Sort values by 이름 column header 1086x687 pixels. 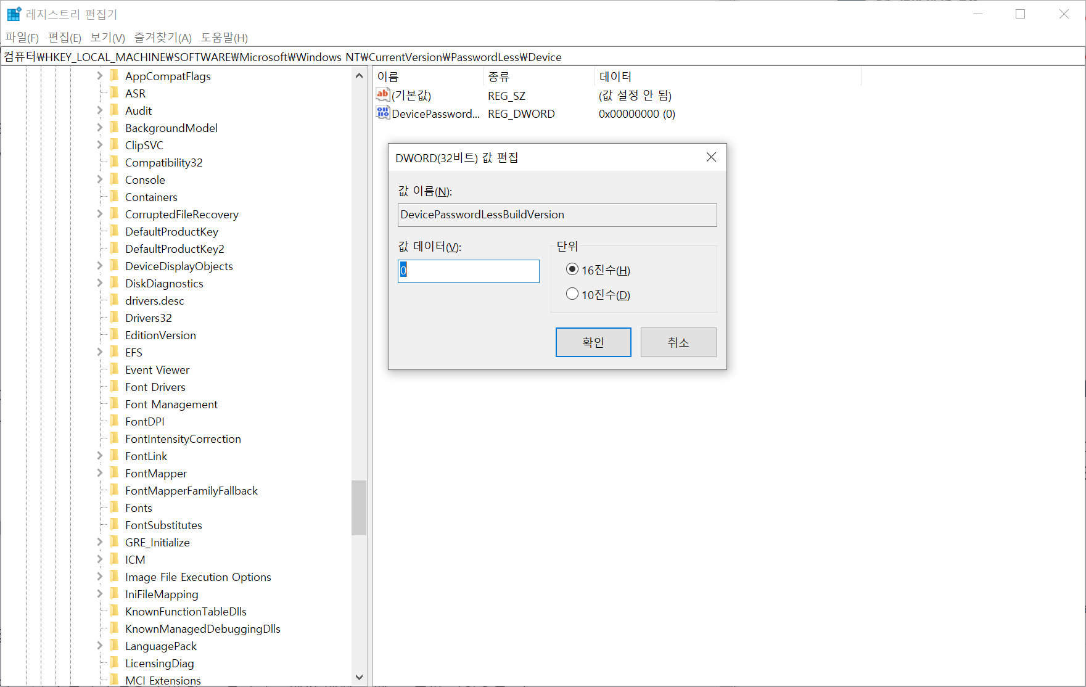coord(428,77)
